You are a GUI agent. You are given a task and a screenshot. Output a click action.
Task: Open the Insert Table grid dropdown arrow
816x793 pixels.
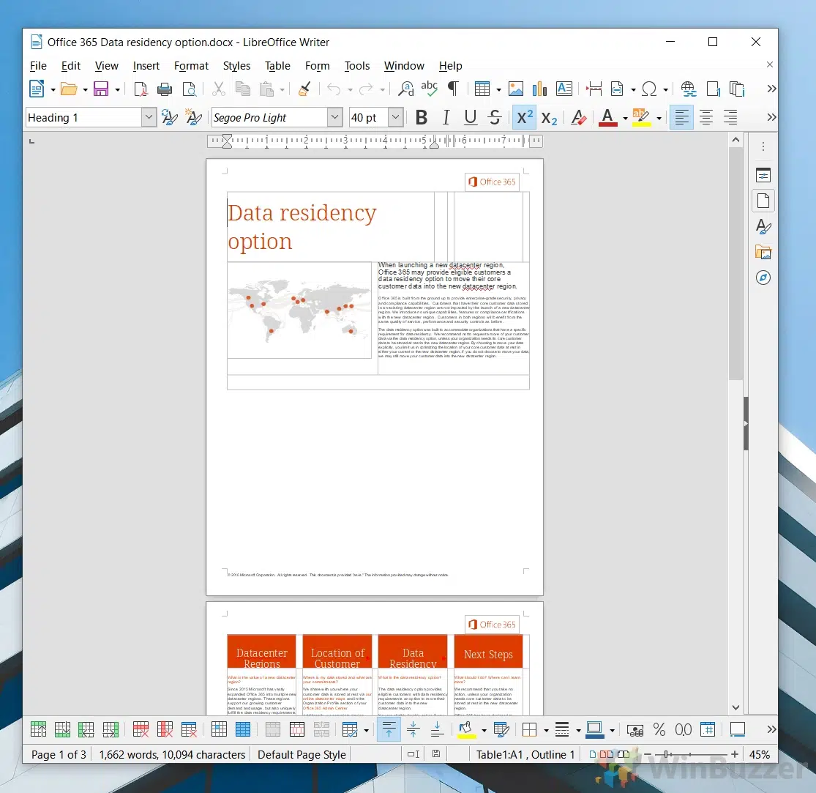click(498, 89)
